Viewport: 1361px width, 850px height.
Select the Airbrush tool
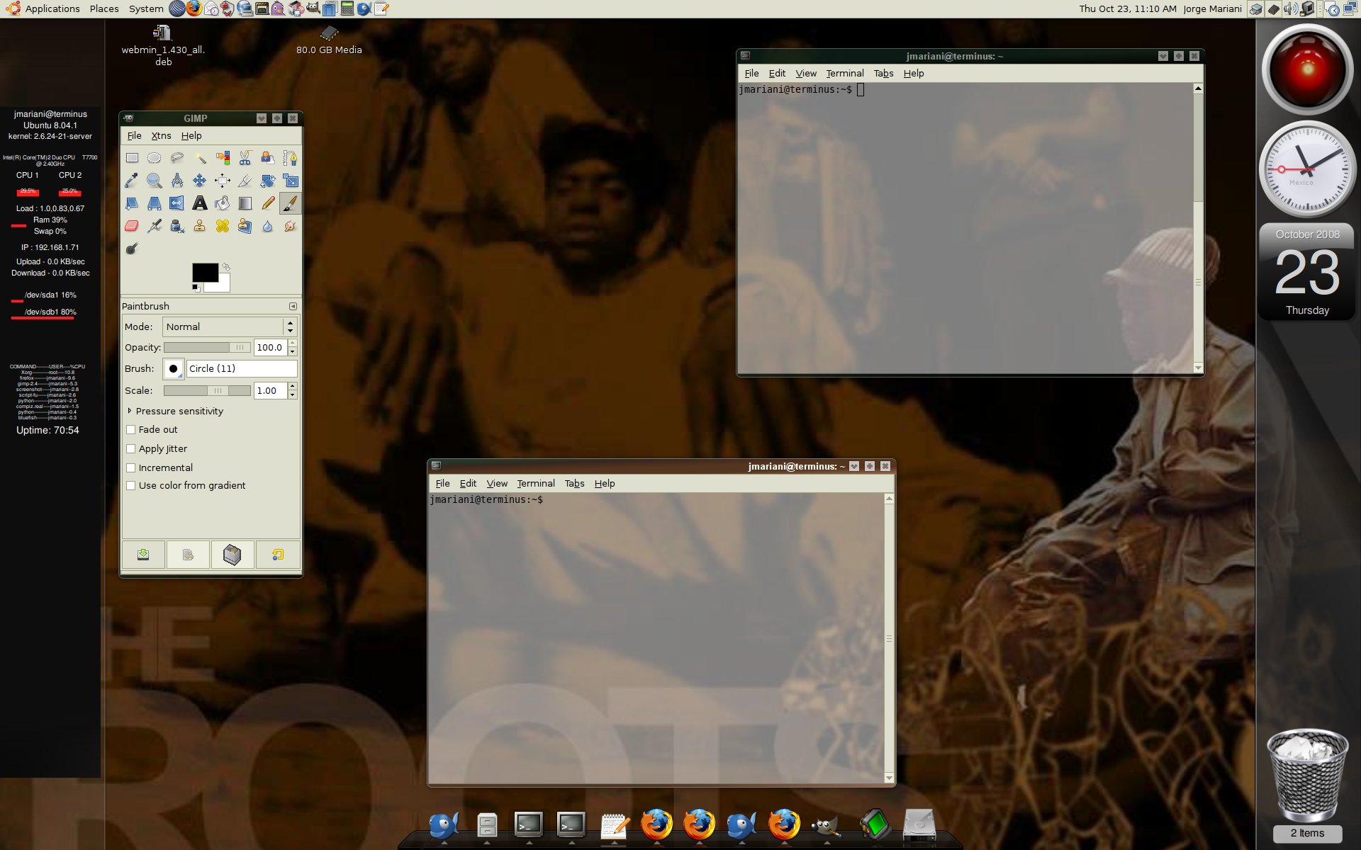point(155,226)
